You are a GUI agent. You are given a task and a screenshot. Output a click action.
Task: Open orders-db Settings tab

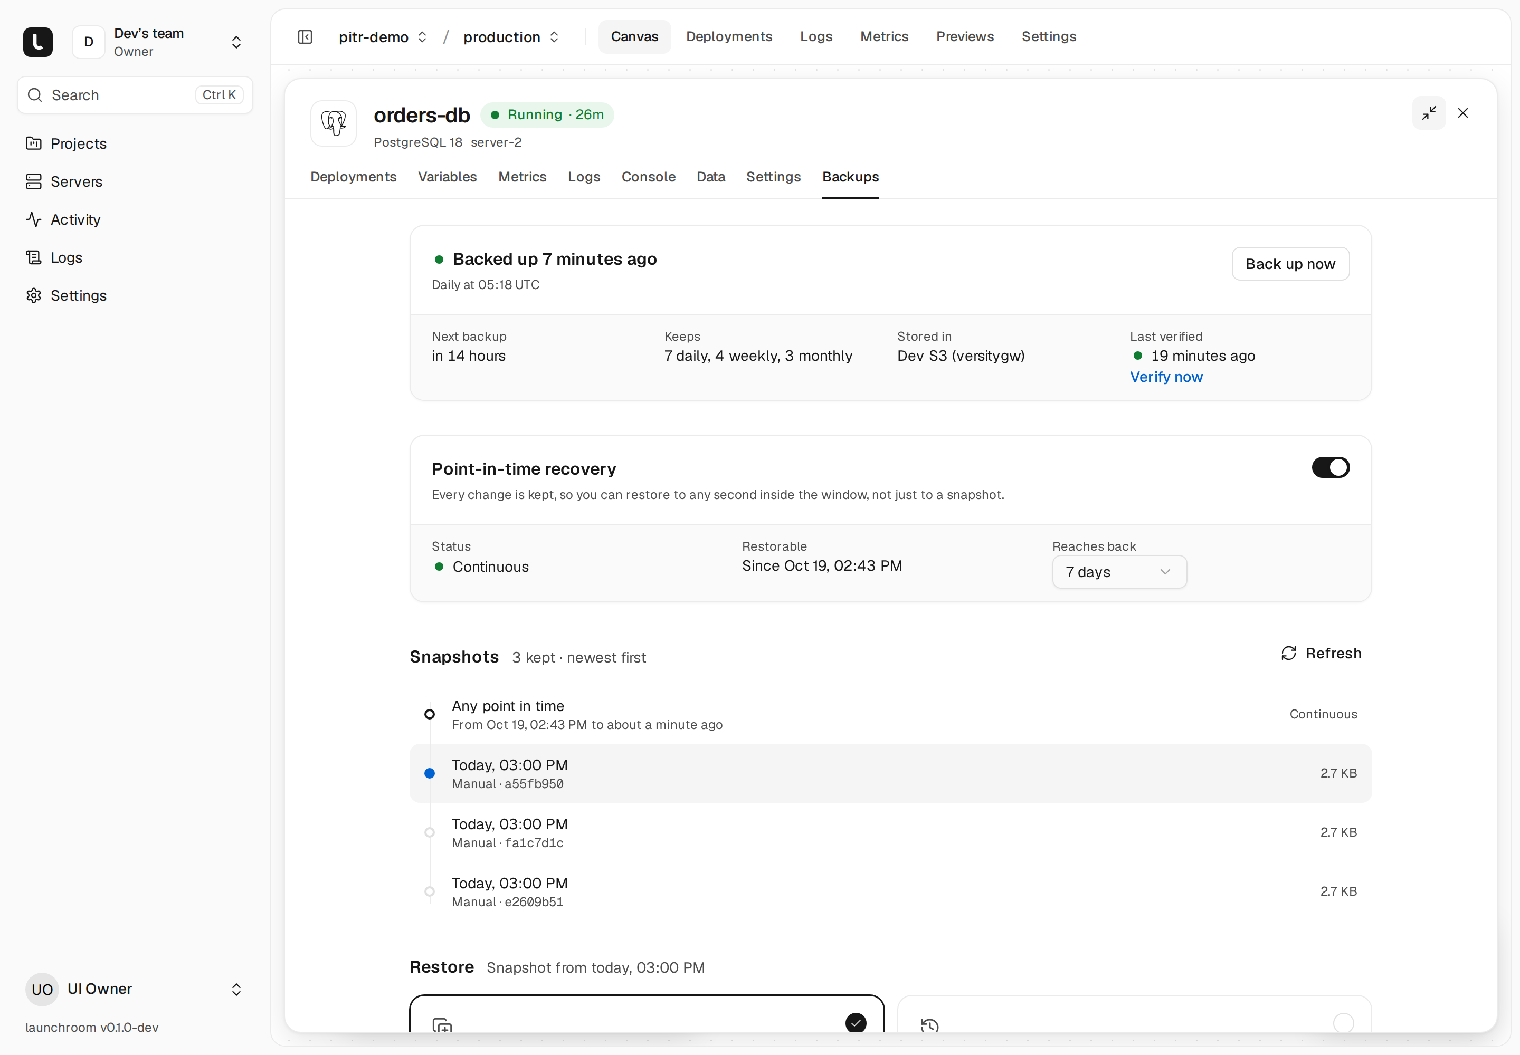(x=773, y=177)
